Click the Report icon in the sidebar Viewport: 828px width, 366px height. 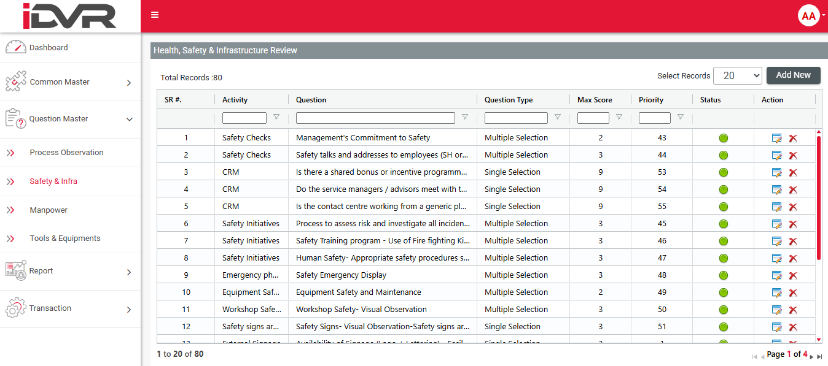15,270
